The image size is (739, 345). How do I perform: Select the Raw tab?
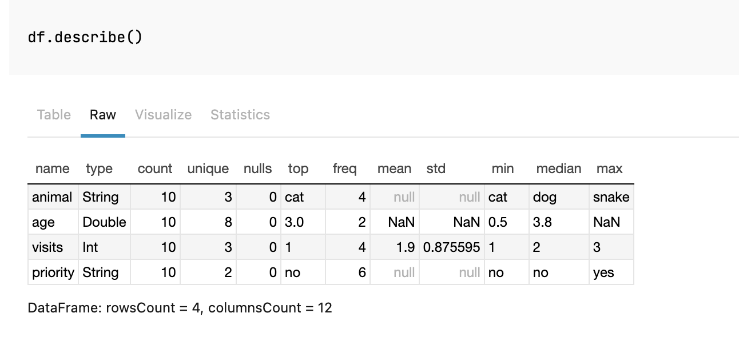click(x=102, y=114)
